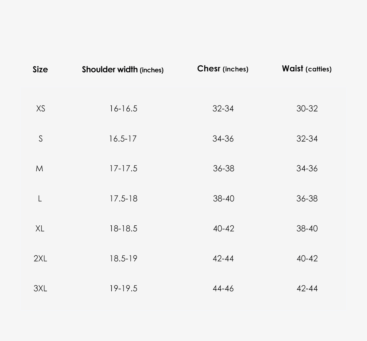
Task: Click the Size column header
Action: [40, 69]
